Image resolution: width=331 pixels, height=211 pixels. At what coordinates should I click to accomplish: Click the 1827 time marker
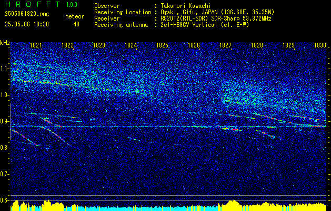pos(225,45)
